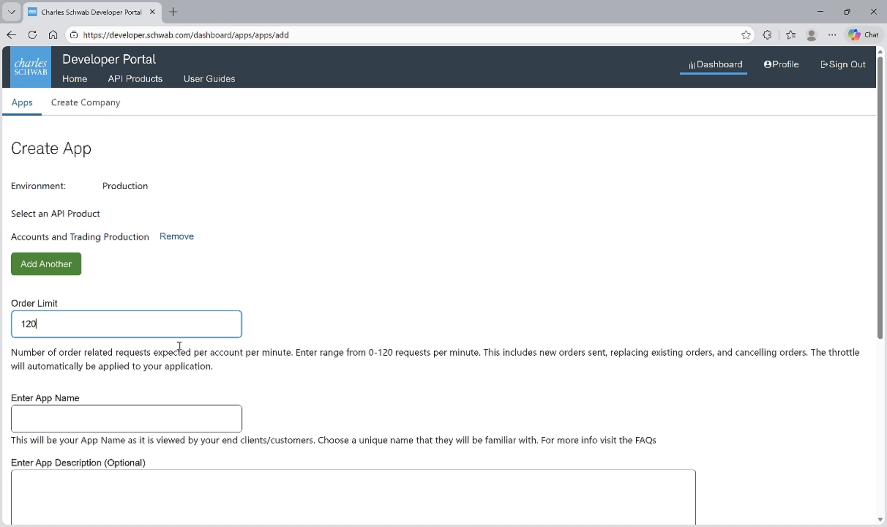Click the Add Another button

pos(45,264)
